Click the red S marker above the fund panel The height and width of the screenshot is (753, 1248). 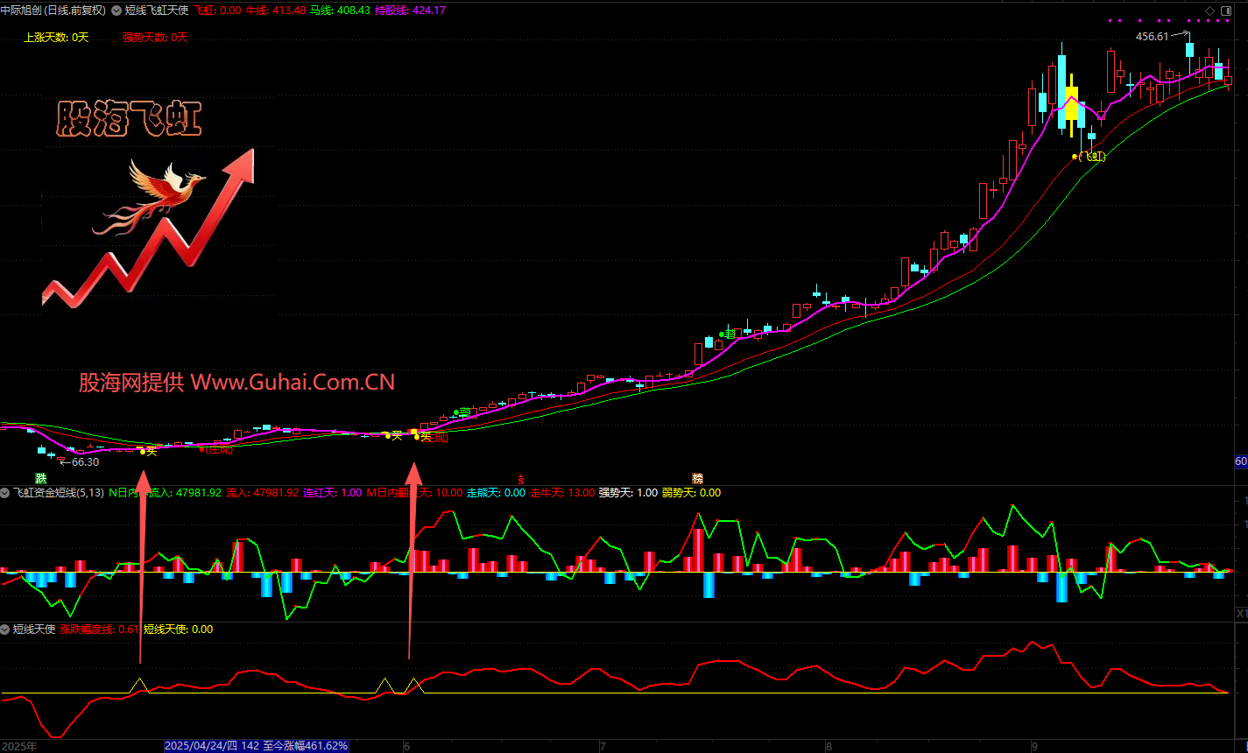[x=521, y=479]
